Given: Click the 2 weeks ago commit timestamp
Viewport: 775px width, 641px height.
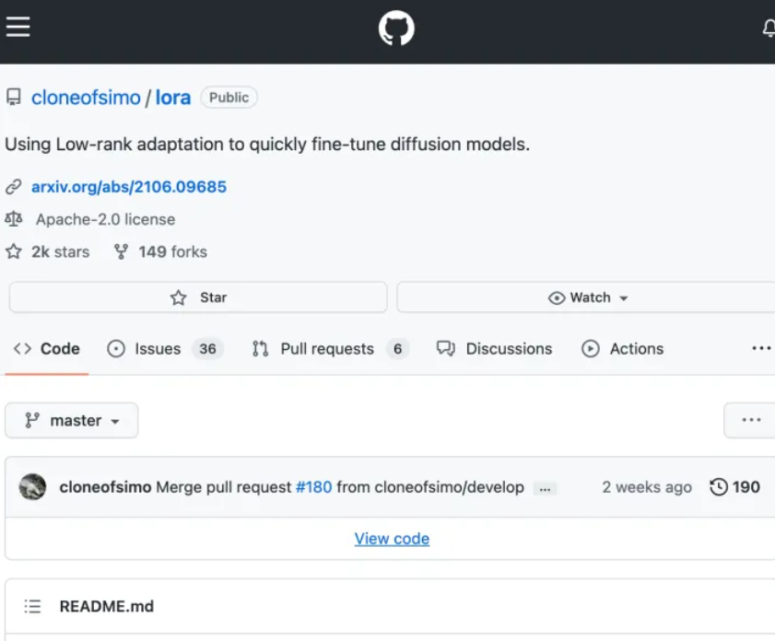Looking at the screenshot, I should point(647,487).
